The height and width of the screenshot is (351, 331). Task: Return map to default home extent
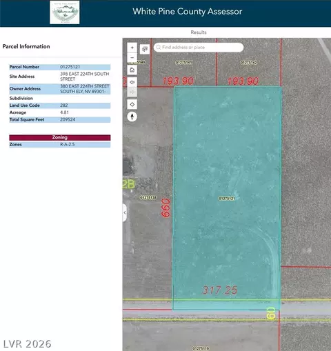tap(132, 70)
